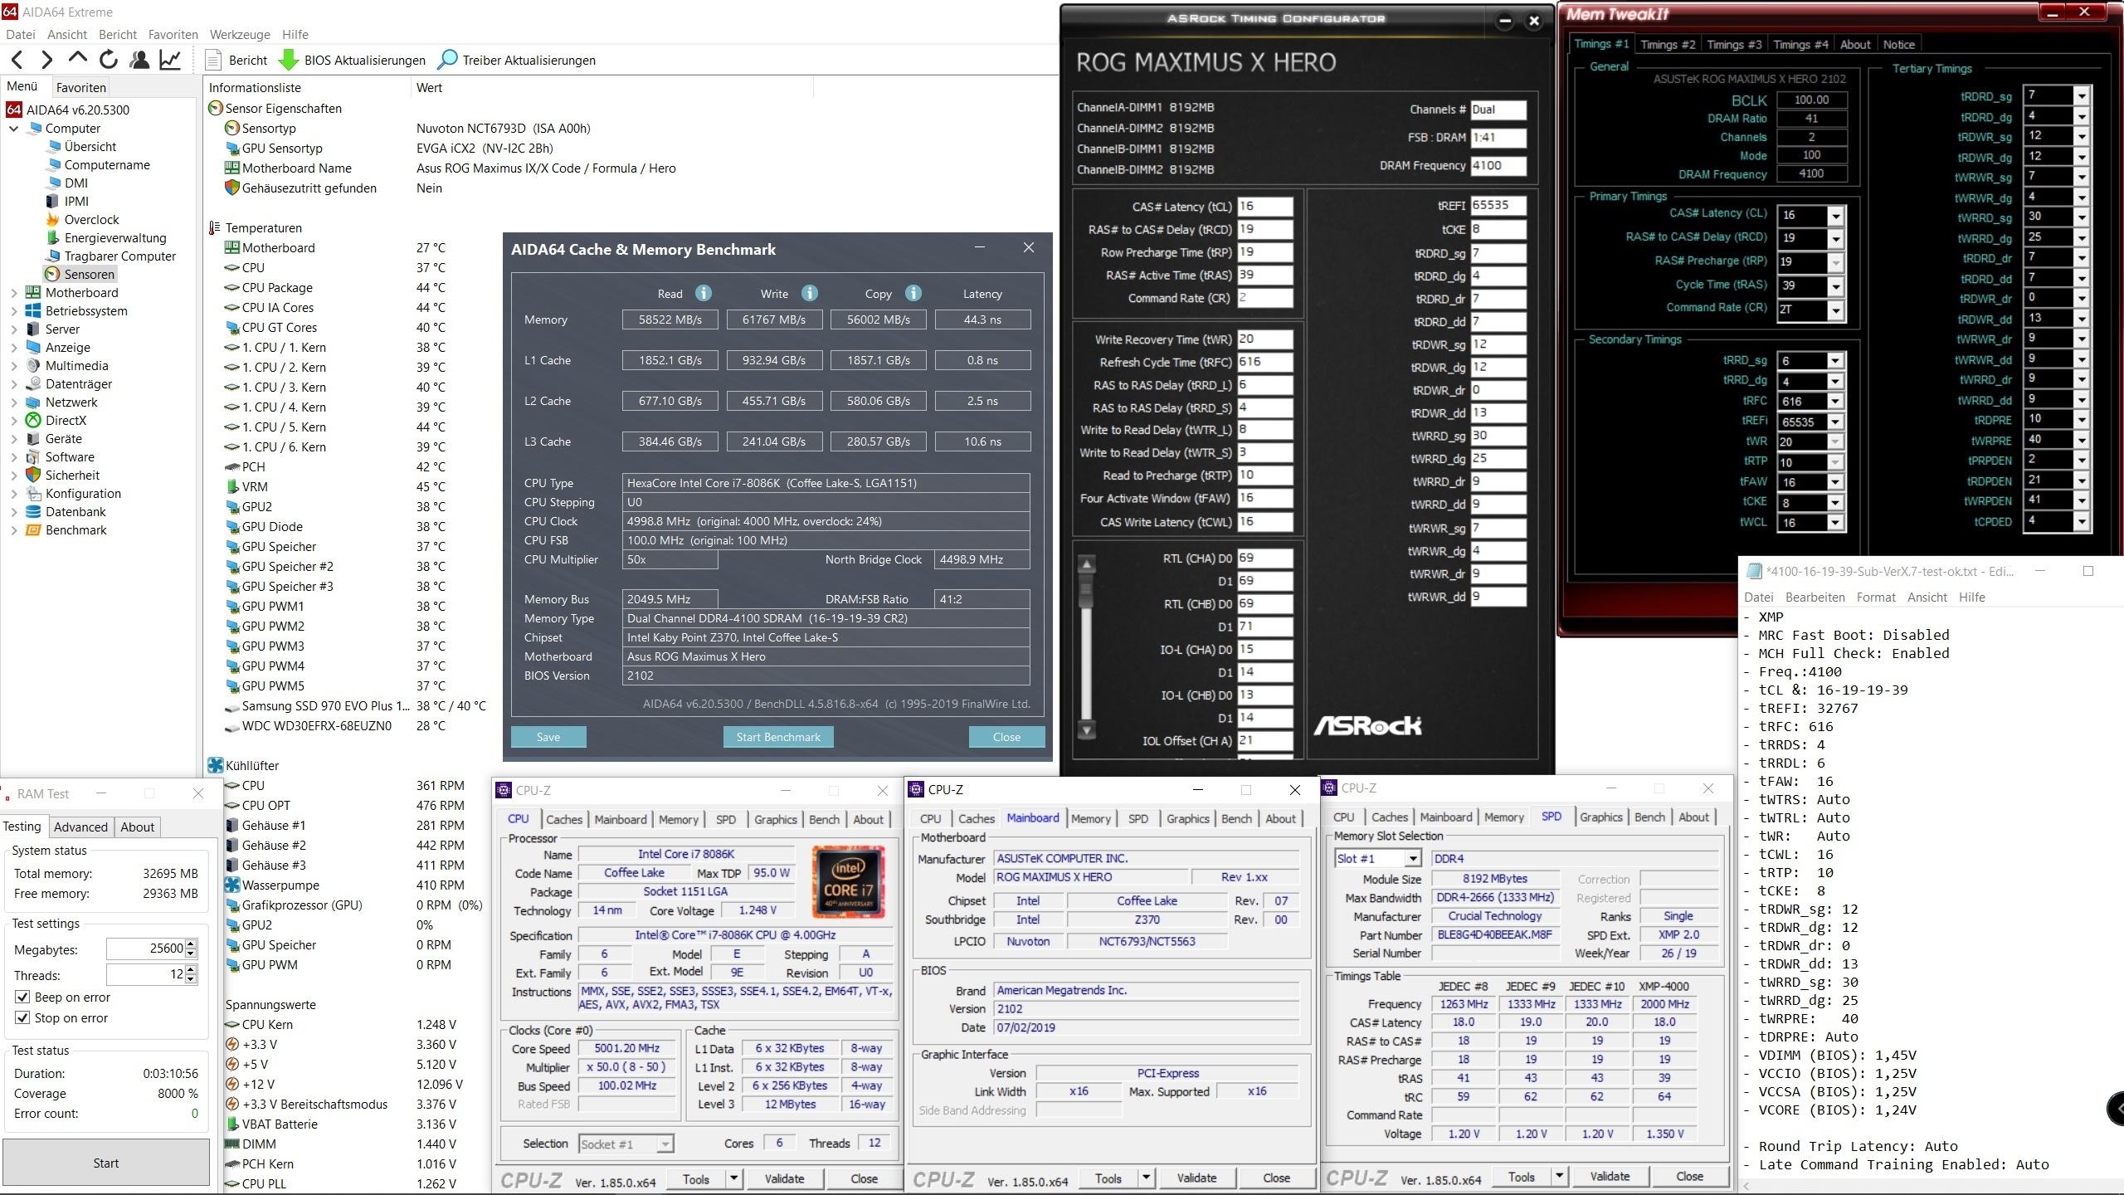Click AIDA64 v6.20.5300 root tree icon
Image resolution: width=2124 pixels, height=1195 pixels.
pyautogui.click(x=14, y=110)
